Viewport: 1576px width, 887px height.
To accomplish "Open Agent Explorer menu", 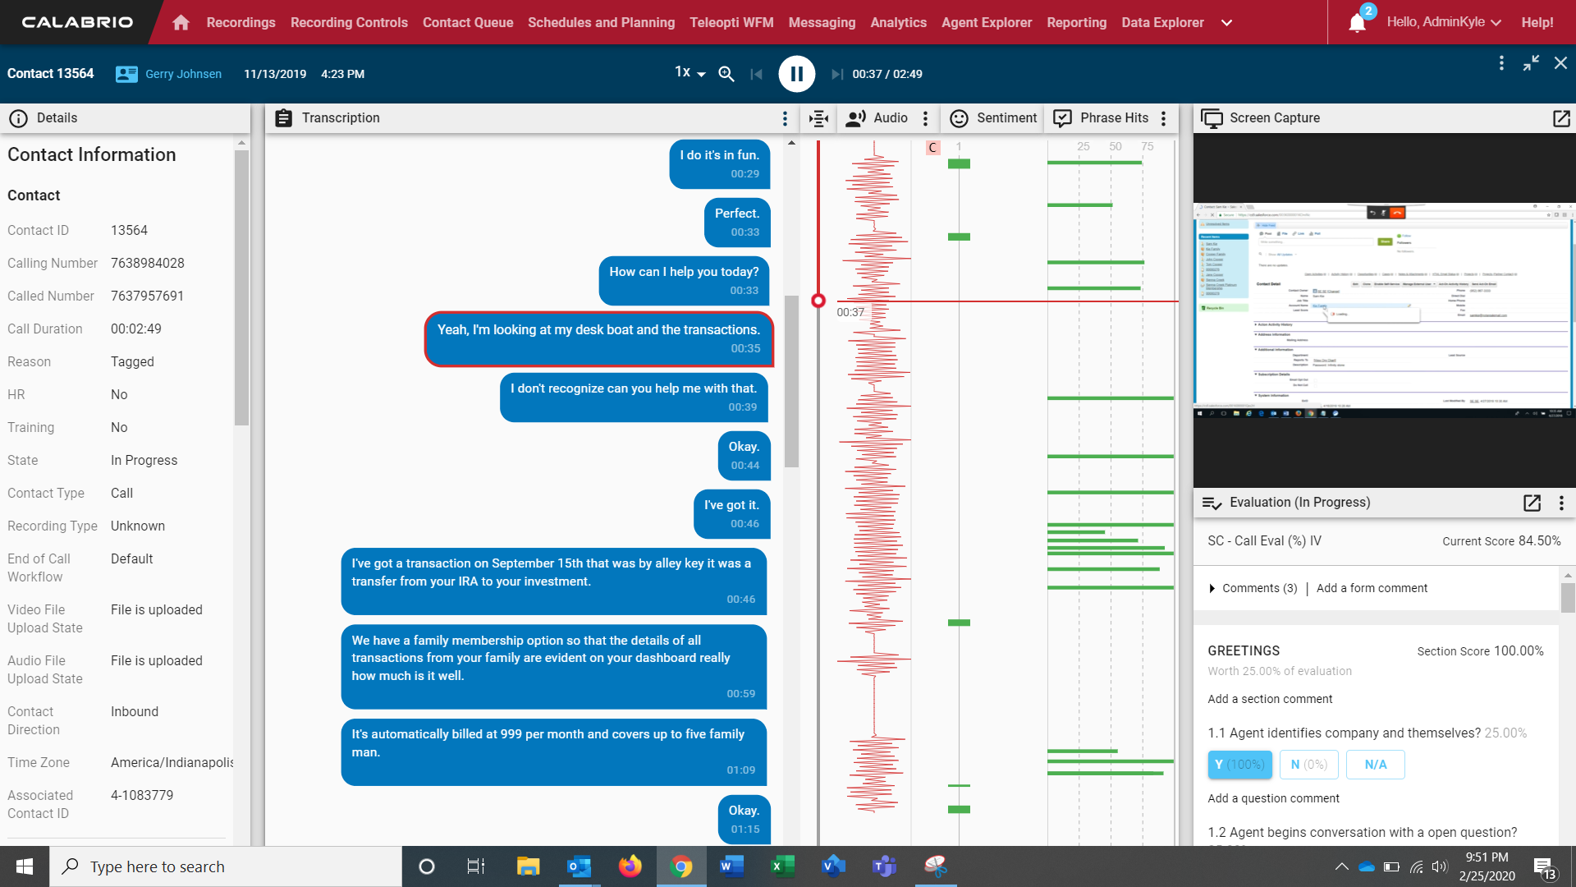I will [987, 22].
